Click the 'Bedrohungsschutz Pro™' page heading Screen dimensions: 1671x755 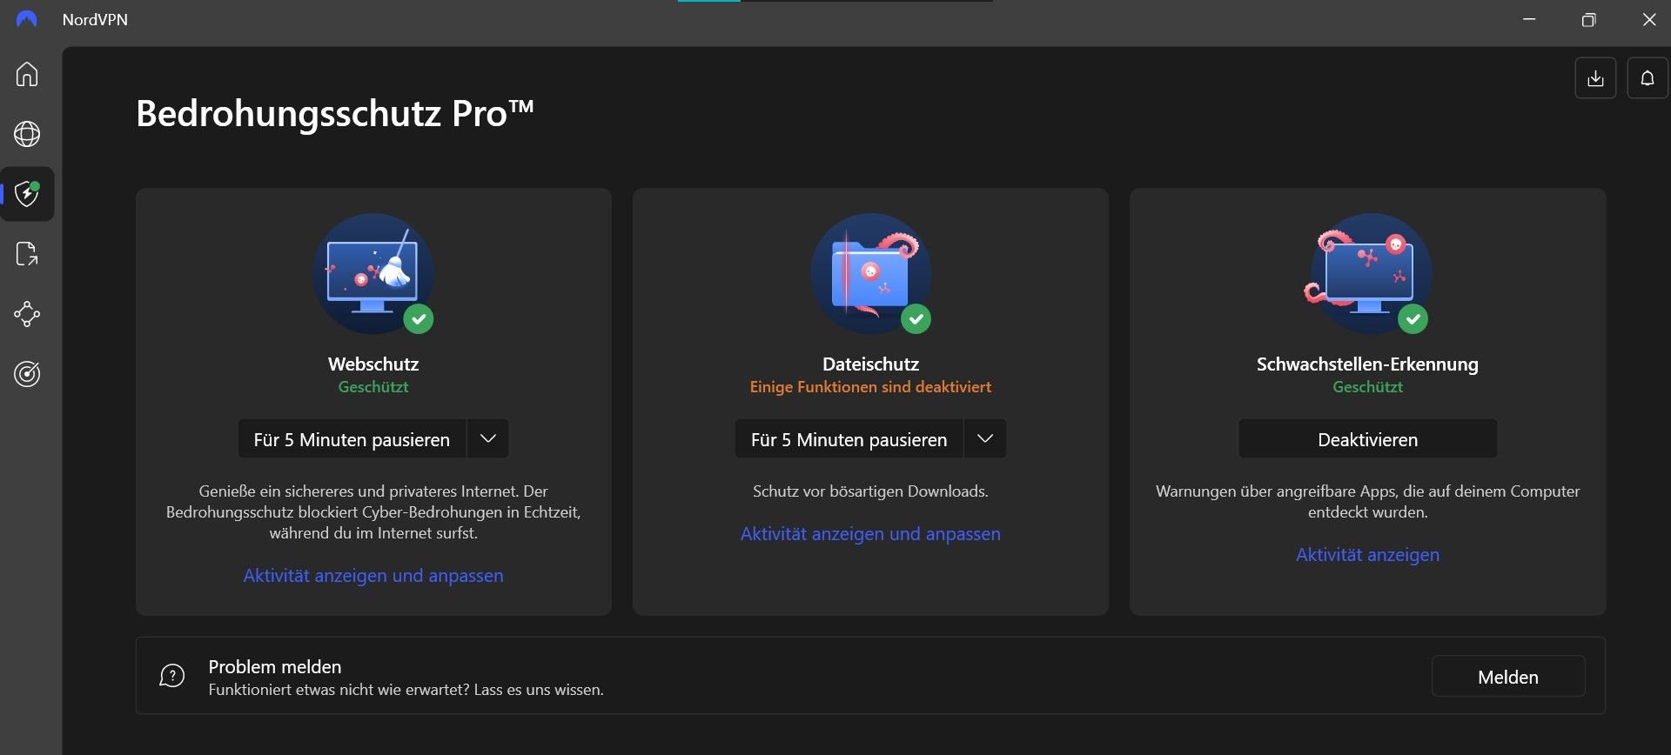tap(334, 114)
